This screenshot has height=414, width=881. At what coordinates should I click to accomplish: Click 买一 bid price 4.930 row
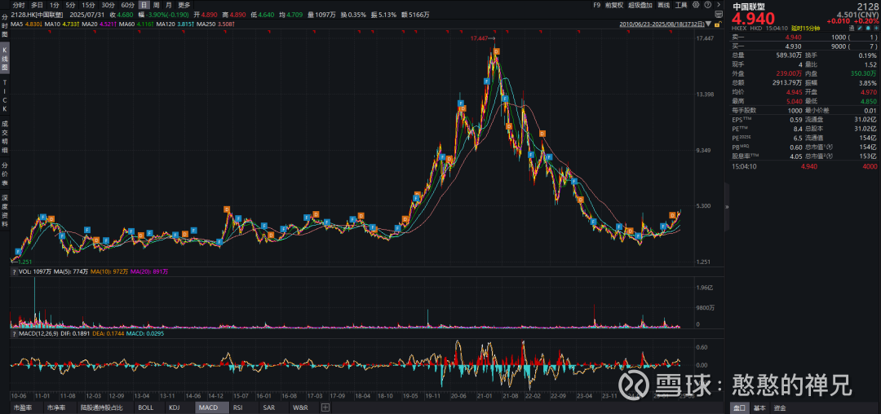click(804, 46)
